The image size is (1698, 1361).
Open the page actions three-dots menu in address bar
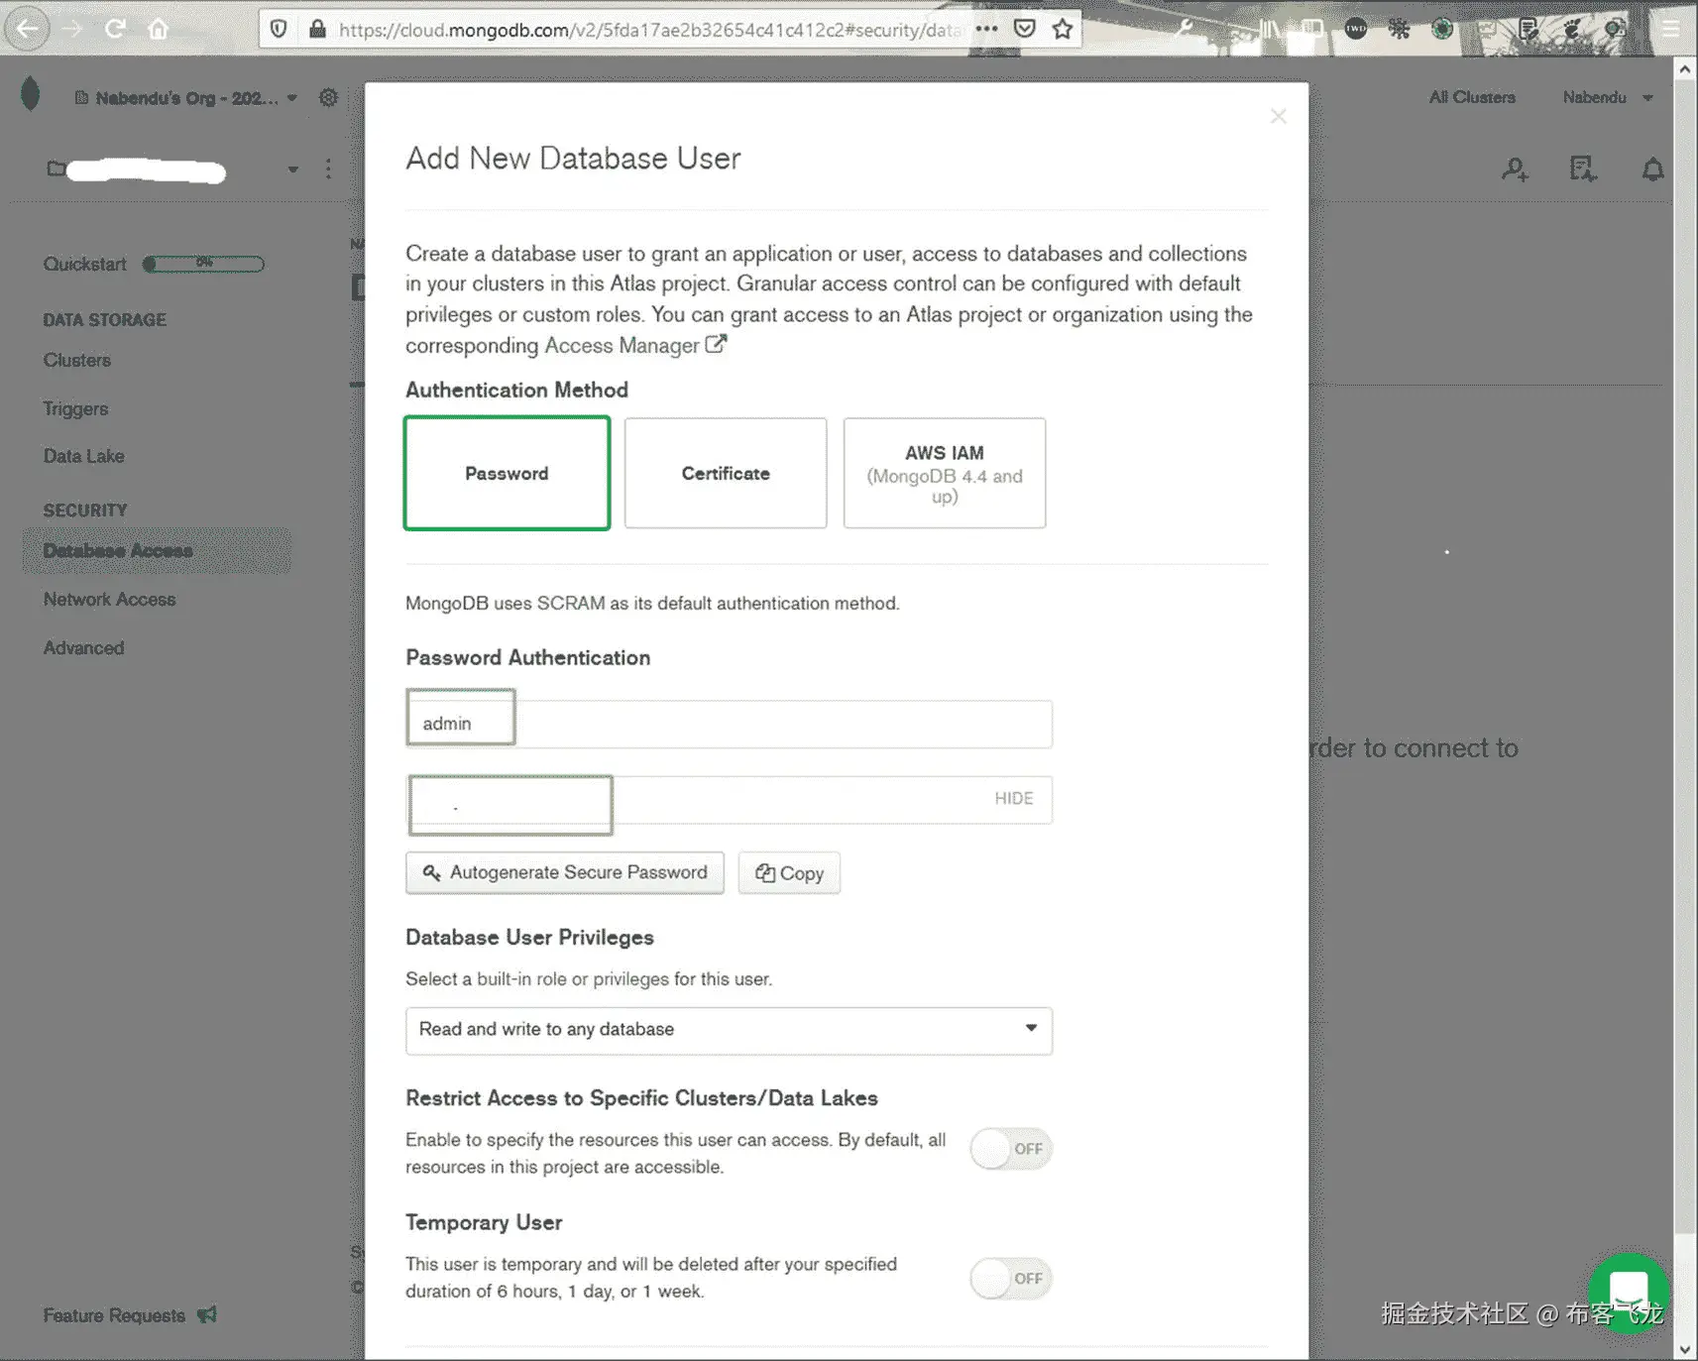(x=986, y=29)
